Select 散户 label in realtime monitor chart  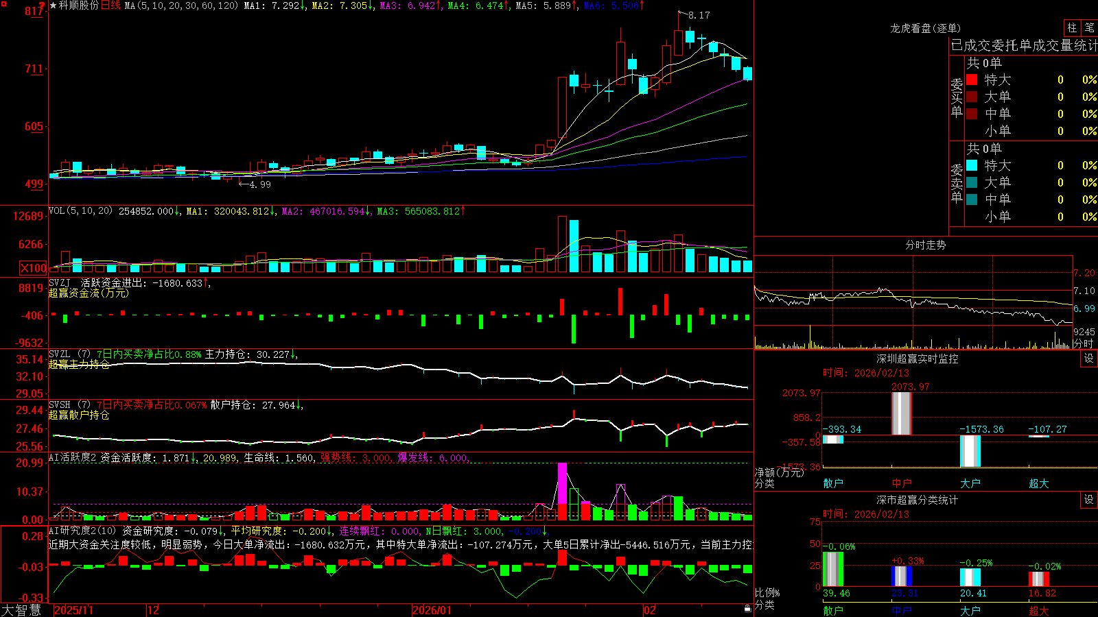[833, 483]
